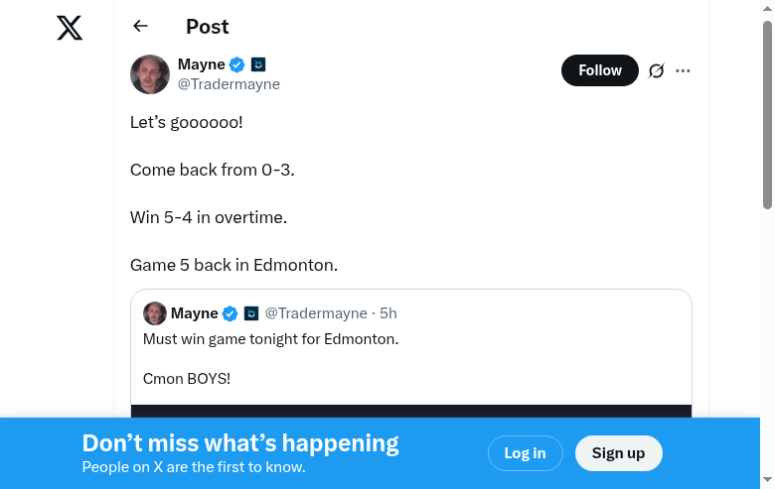Open the Mayne display name link
775x489 pixels.
[x=201, y=64]
